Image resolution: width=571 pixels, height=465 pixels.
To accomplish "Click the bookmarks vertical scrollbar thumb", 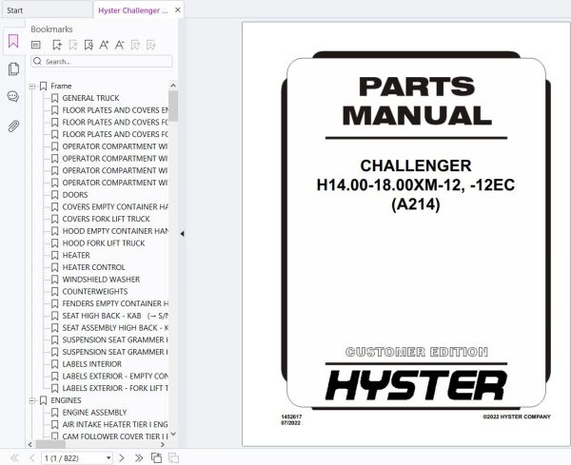I will pos(173,106).
